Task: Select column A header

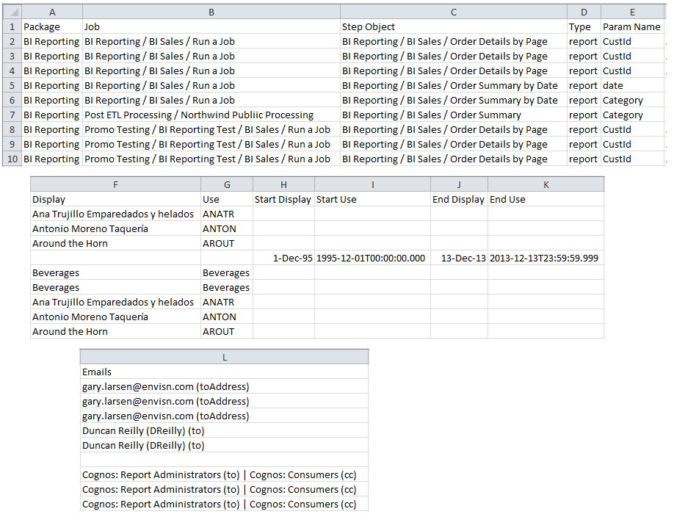Action: pyautogui.click(x=52, y=12)
